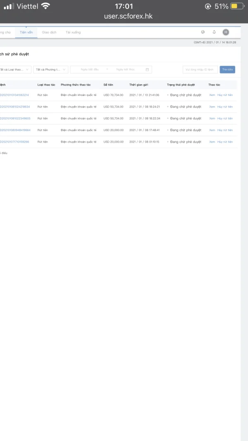The width and height of the screenshot is (248, 441).
Task: Click the USD 70,734.00 amount cell
Action: pos(113,95)
